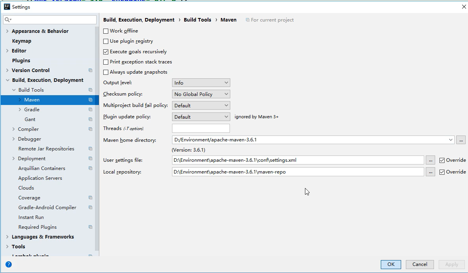Click the Threads input field

[x=201, y=128]
